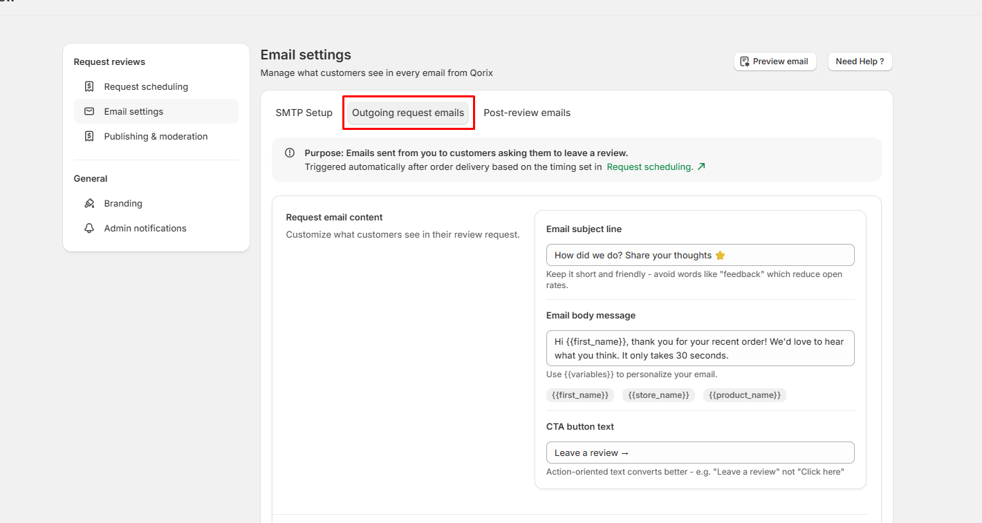The height and width of the screenshot is (523, 982).
Task: Click the external arrow after Request scheduling
Action: pyautogui.click(x=701, y=167)
